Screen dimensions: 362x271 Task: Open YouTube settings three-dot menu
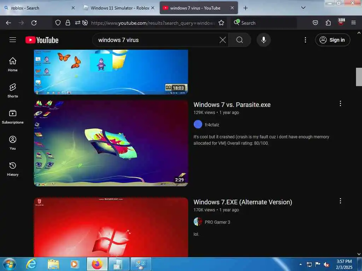pos(305,40)
